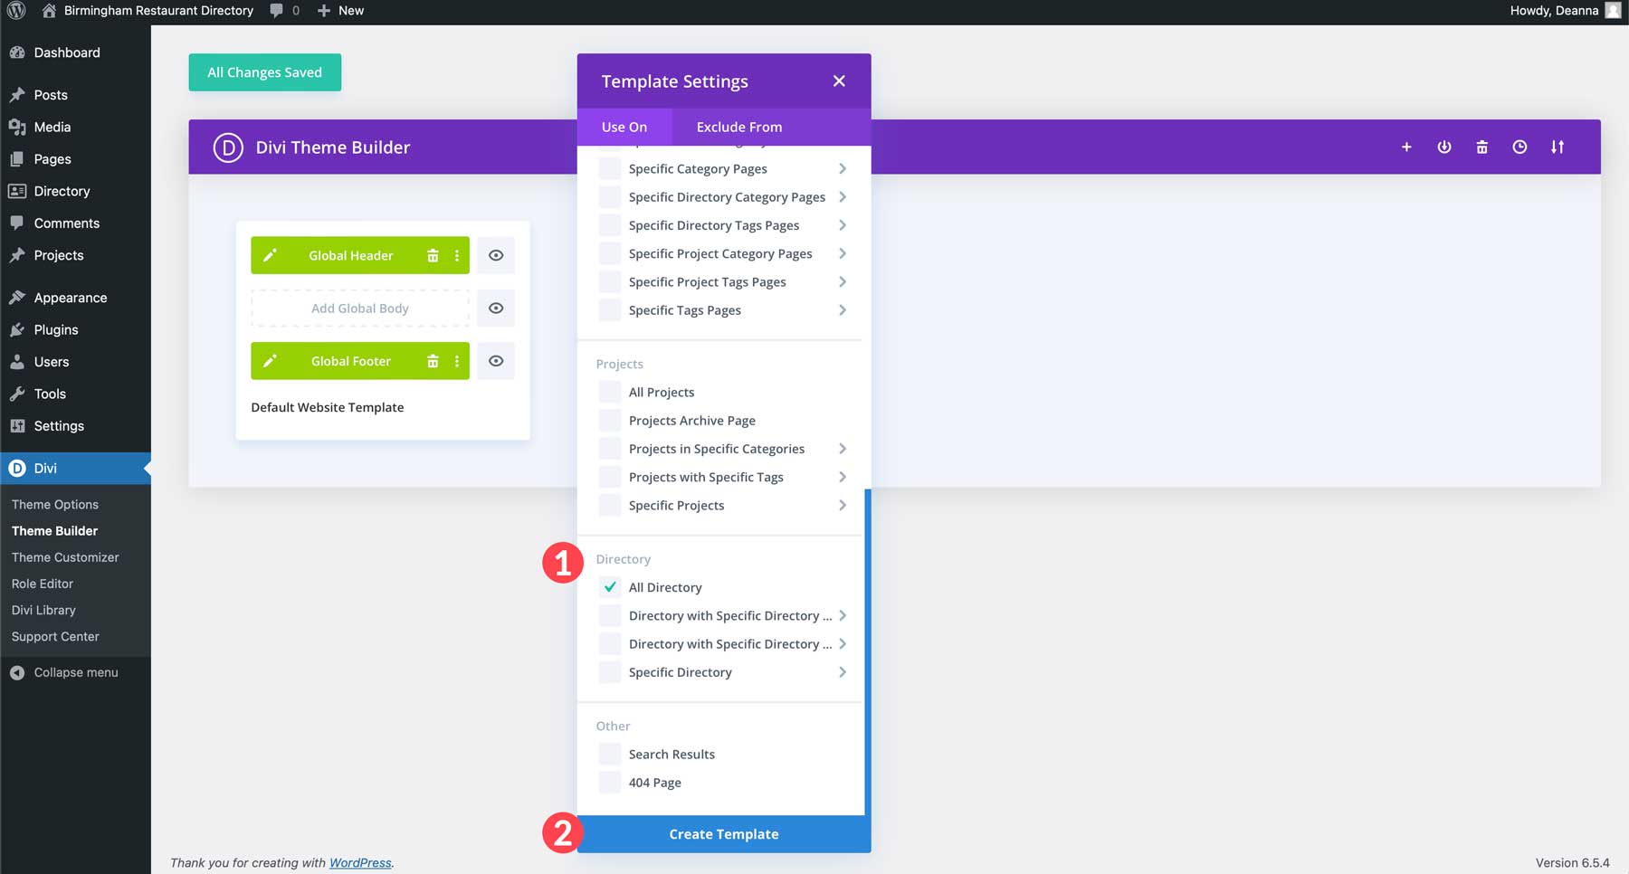Open the editing history clock icon
This screenshot has width=1629, height=874.
1519,147
